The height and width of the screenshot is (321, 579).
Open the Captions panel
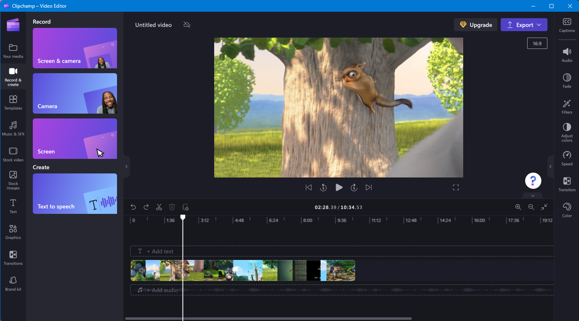coord(567,25)
